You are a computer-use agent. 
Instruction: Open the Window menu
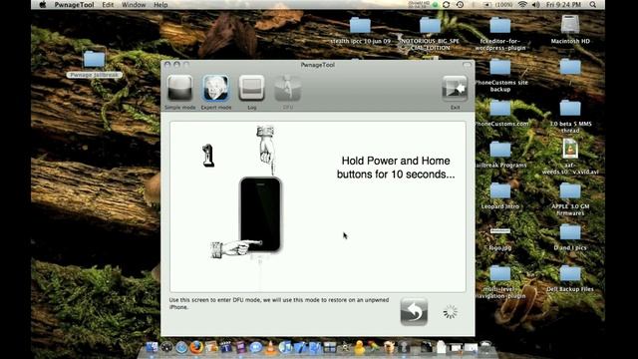[x=134, y=5]
